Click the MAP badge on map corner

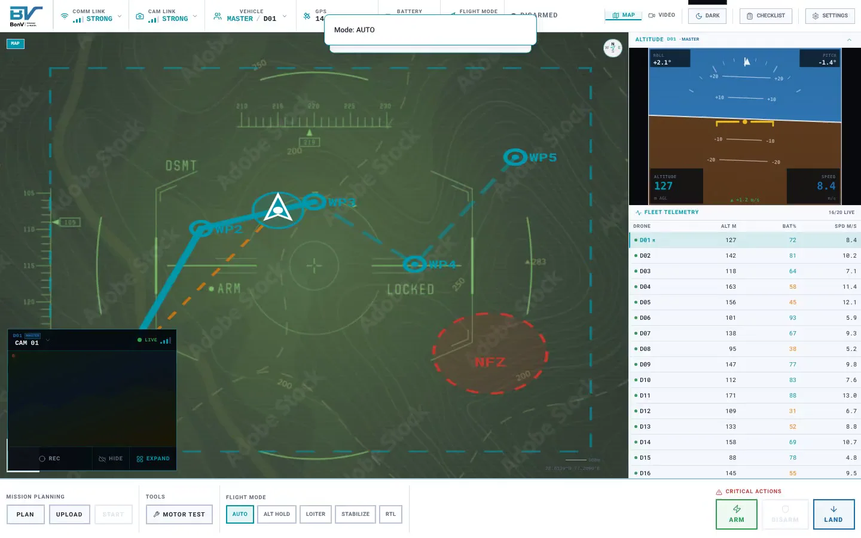[x=16, y=44]
